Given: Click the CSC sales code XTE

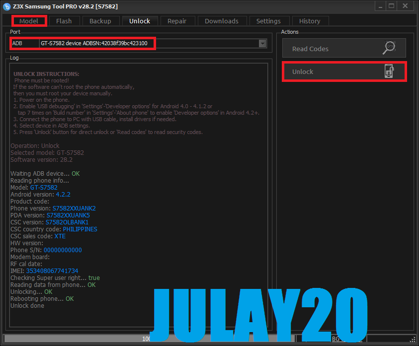Looking at the screenshot, I should click(60, 236).
